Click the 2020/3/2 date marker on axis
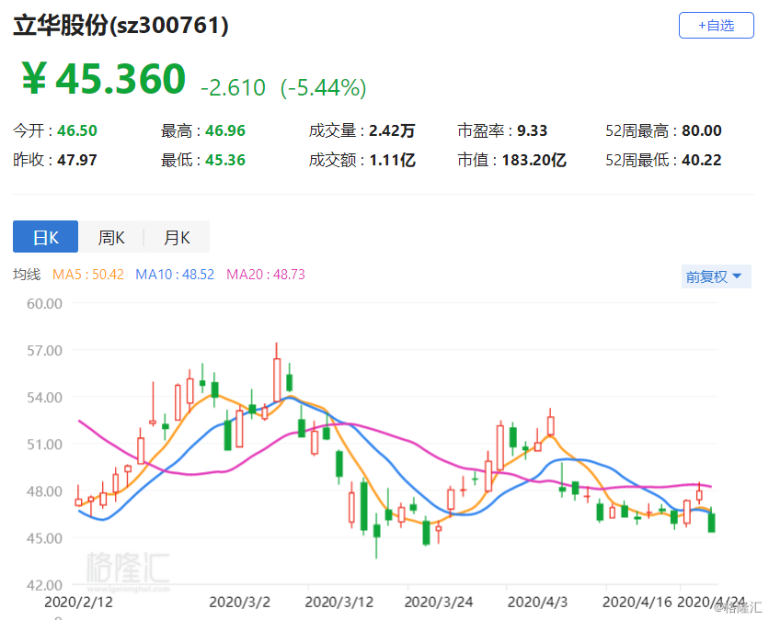Screen dimensions: 769x620 pos(239,602)
